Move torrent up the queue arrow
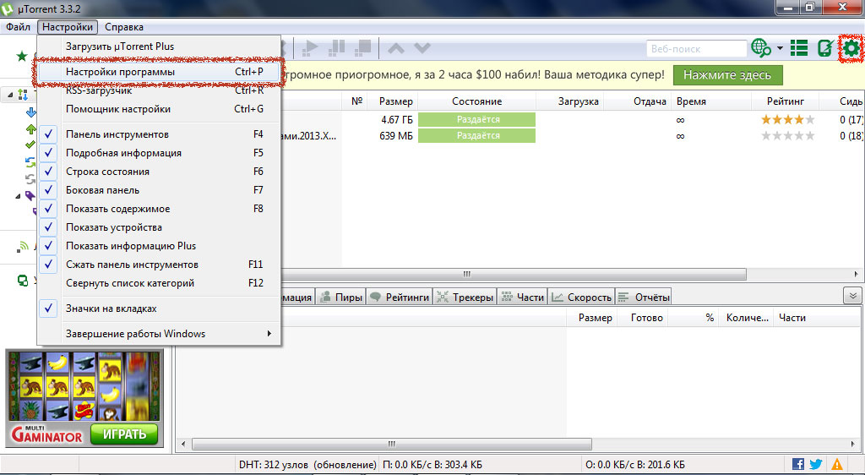Image resolution: width=865 pixels, height=475 pixels. click(x=395, y=48)
